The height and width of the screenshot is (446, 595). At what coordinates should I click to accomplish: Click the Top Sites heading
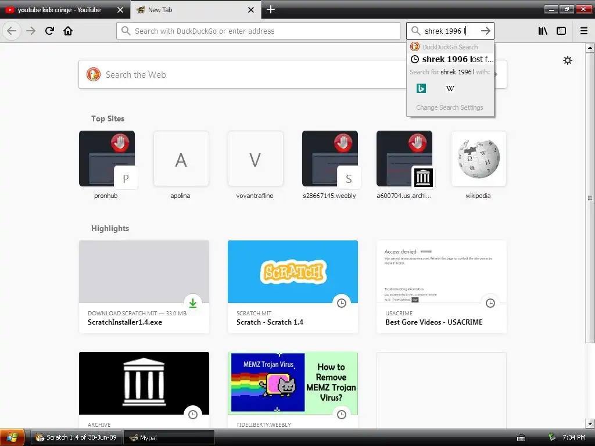107,118
